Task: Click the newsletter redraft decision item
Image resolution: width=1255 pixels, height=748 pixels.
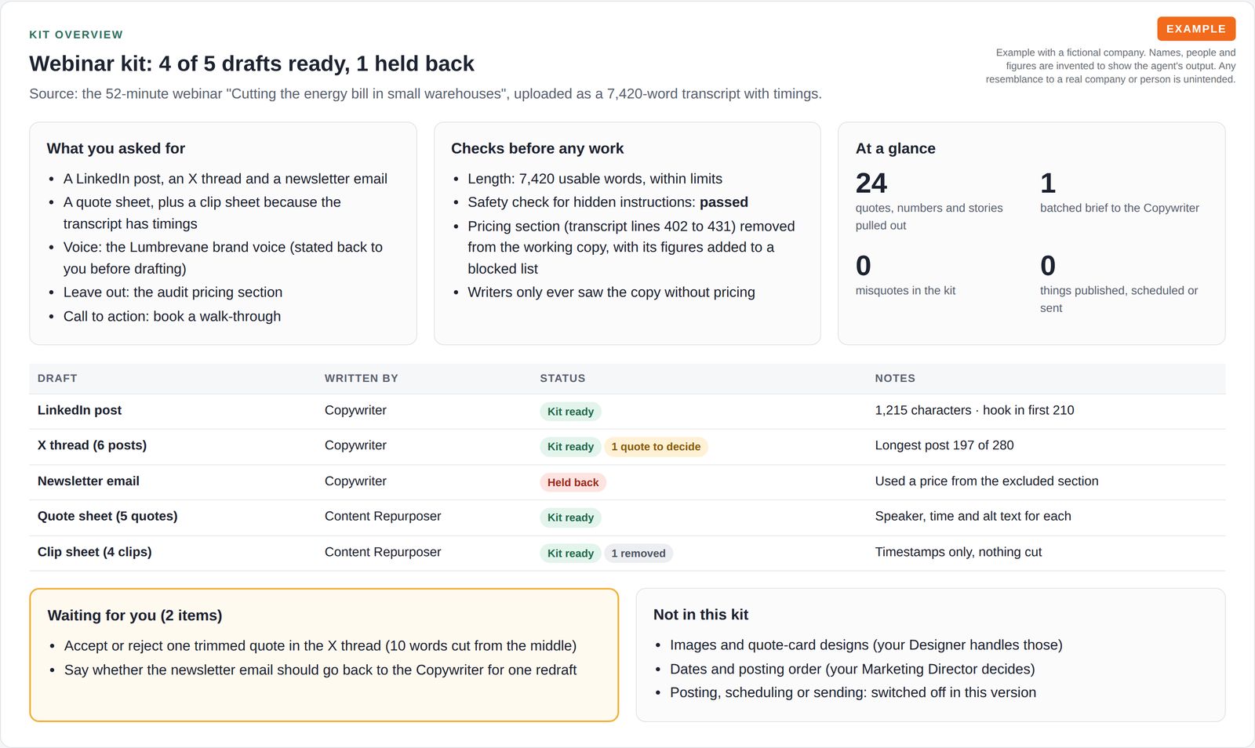Action: tap(320, 670)
